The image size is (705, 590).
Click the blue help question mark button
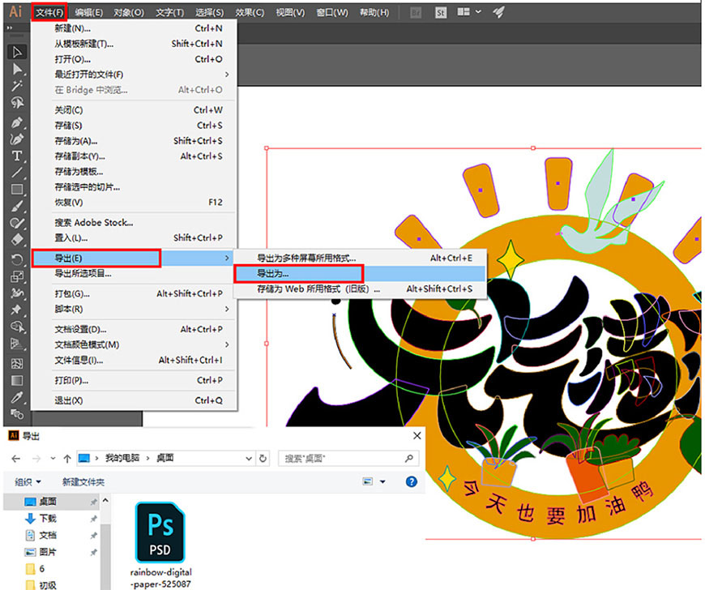coord(412,481)
